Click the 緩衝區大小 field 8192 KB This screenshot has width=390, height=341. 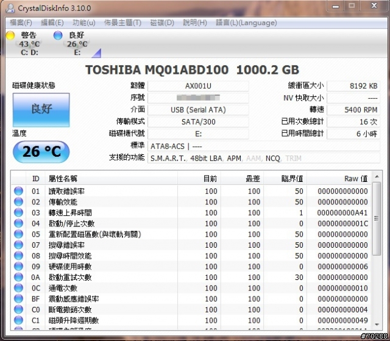point(353,86)
